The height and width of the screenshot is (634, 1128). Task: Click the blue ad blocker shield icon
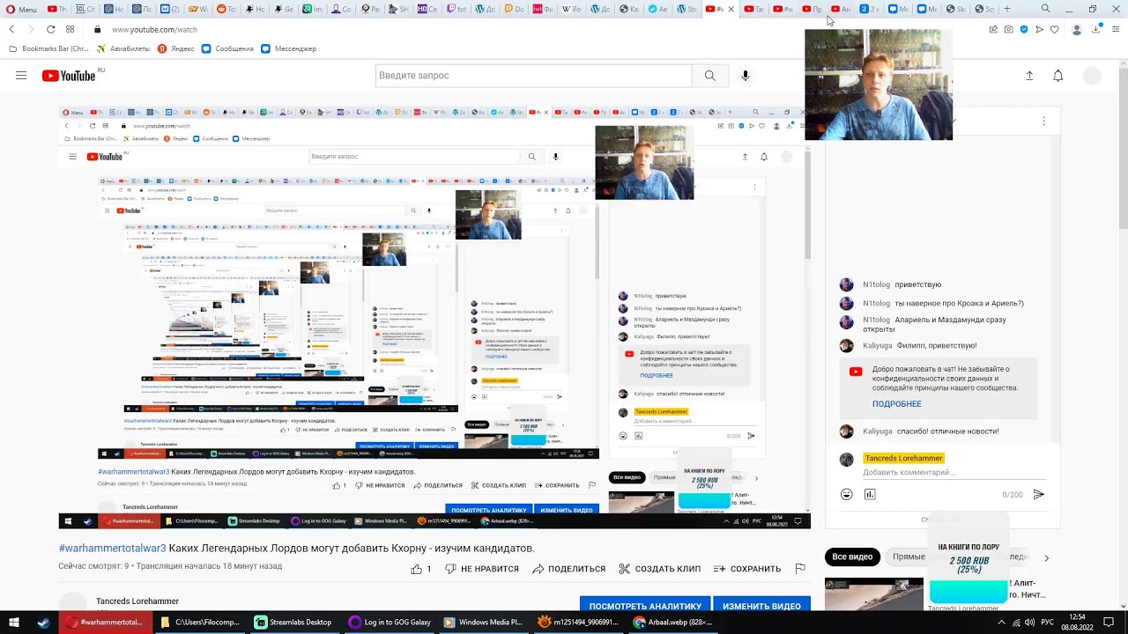tap(1023, 29)
